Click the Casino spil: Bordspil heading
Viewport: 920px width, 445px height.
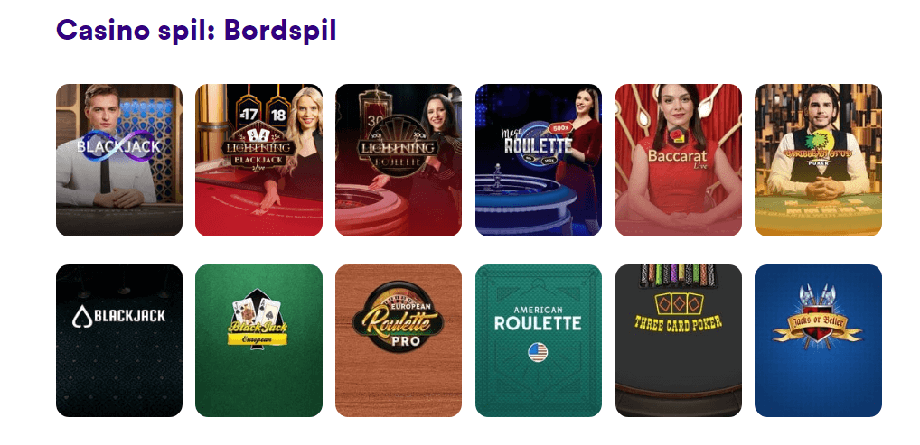[196, 29]
